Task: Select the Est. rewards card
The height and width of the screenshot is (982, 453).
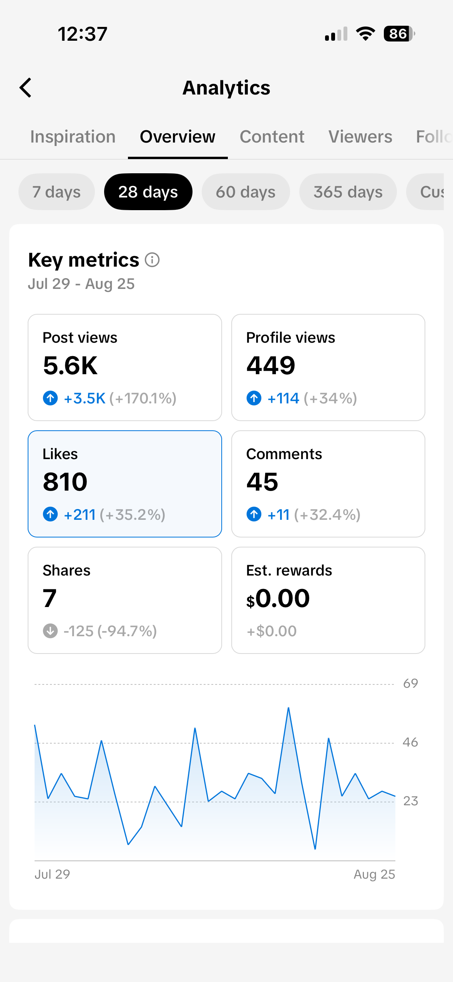Action: [328, 600]
